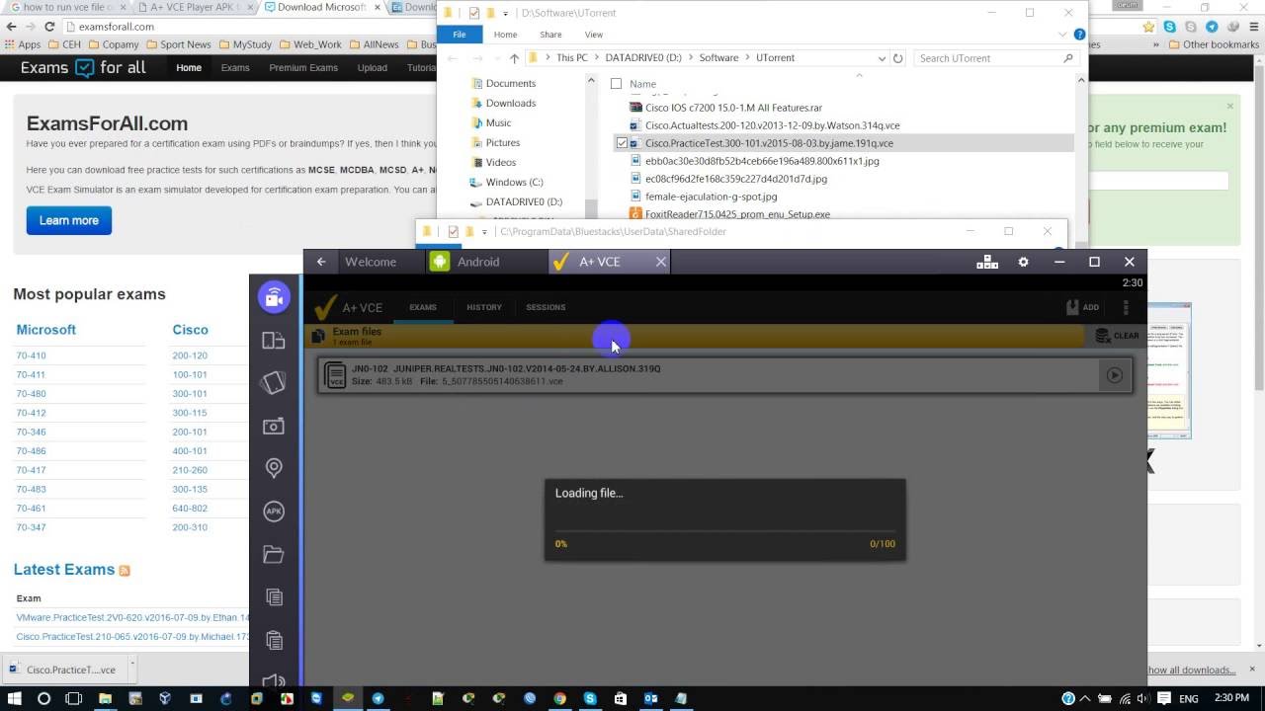The height and width of the screenshot is (711, 1265).
Task: Click the BlueStacks volume speaker sidebar icon
Action: (274, 679)
